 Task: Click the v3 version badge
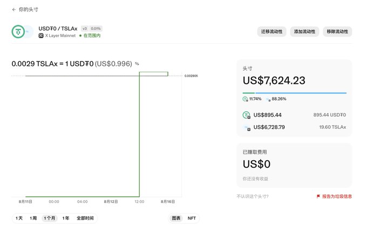85,29
